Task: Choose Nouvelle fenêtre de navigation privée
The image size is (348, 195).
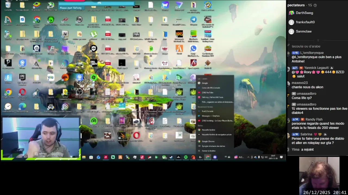Action: point(215,134)
